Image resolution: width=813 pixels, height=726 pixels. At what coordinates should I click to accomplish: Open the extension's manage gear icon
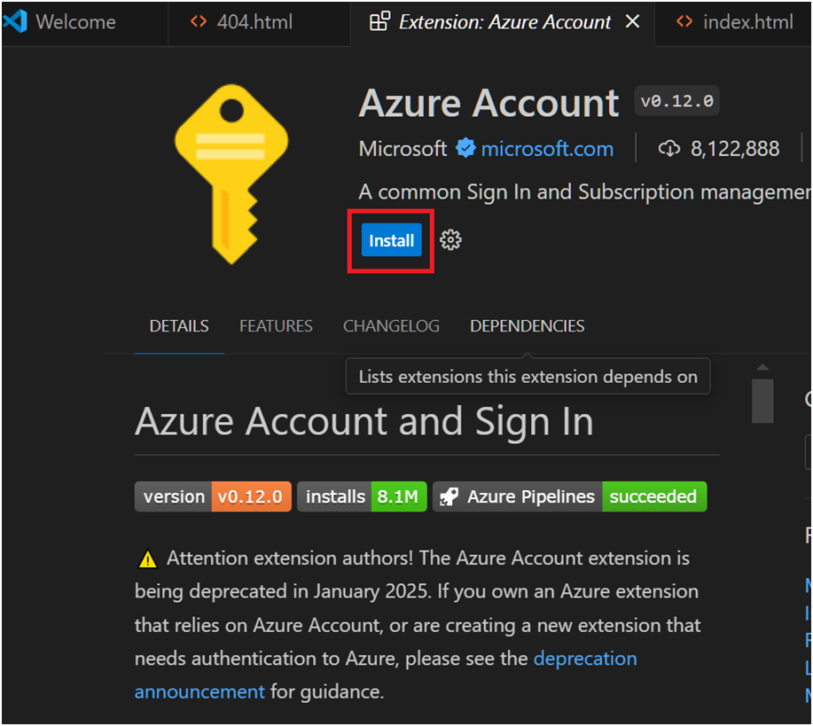click(x=450, y=240)
